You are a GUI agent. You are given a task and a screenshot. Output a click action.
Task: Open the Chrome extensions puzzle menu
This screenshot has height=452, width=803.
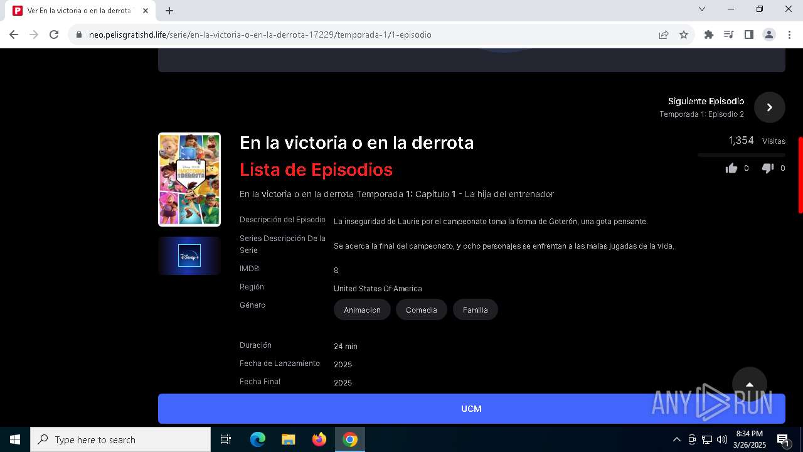(x=709, y=35)
